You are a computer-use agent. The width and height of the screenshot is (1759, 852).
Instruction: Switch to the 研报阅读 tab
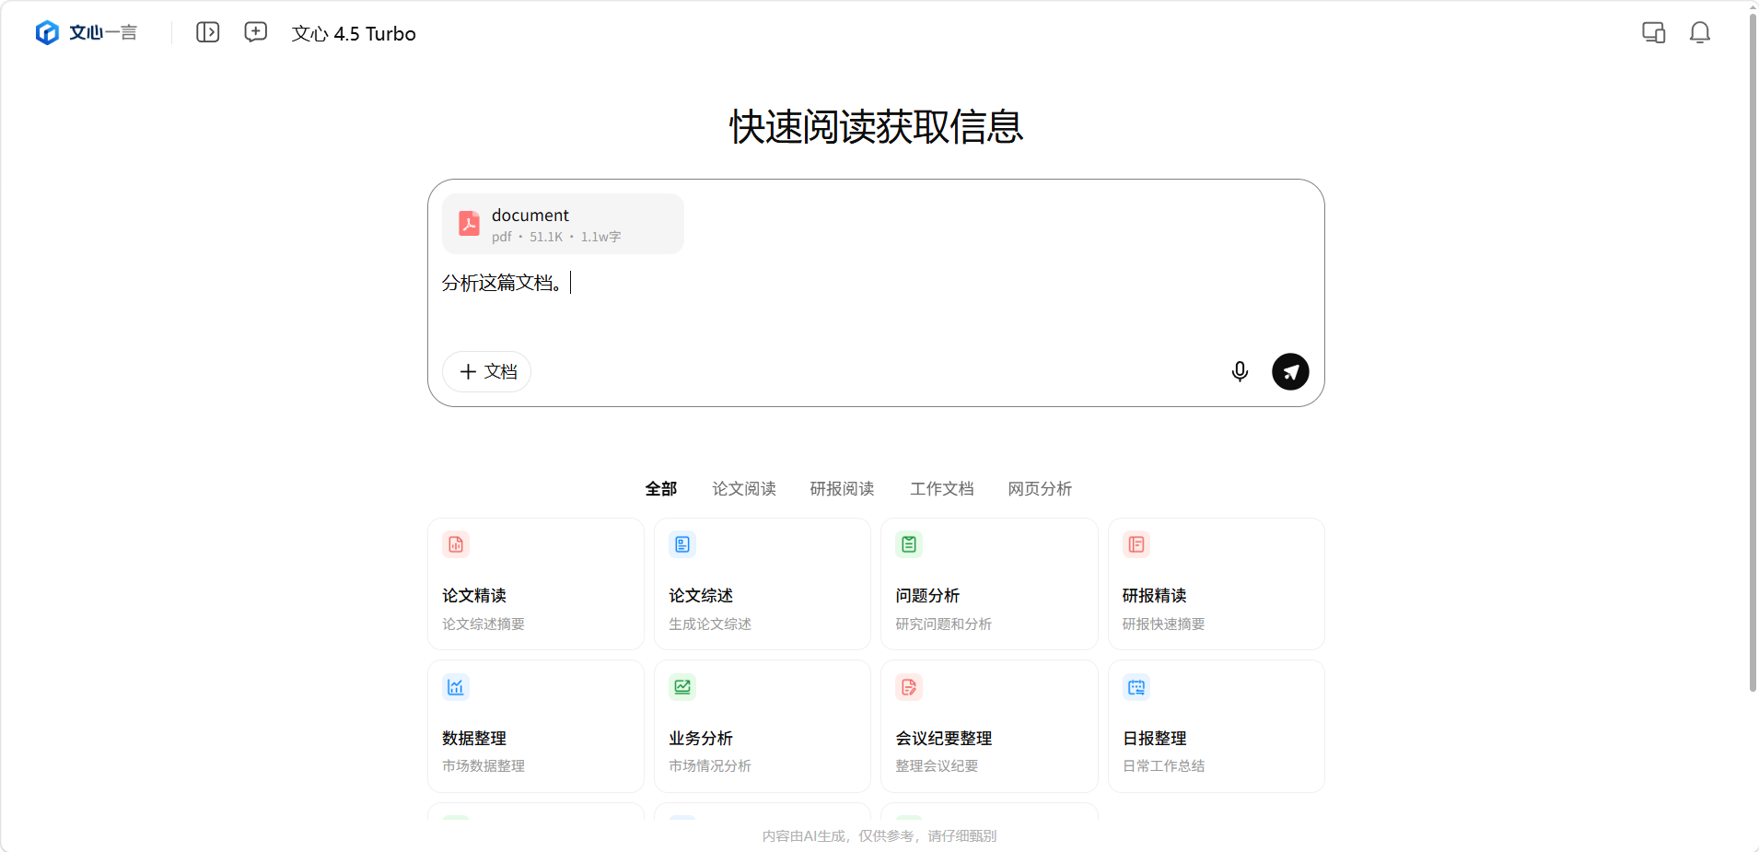coord(842,489)
